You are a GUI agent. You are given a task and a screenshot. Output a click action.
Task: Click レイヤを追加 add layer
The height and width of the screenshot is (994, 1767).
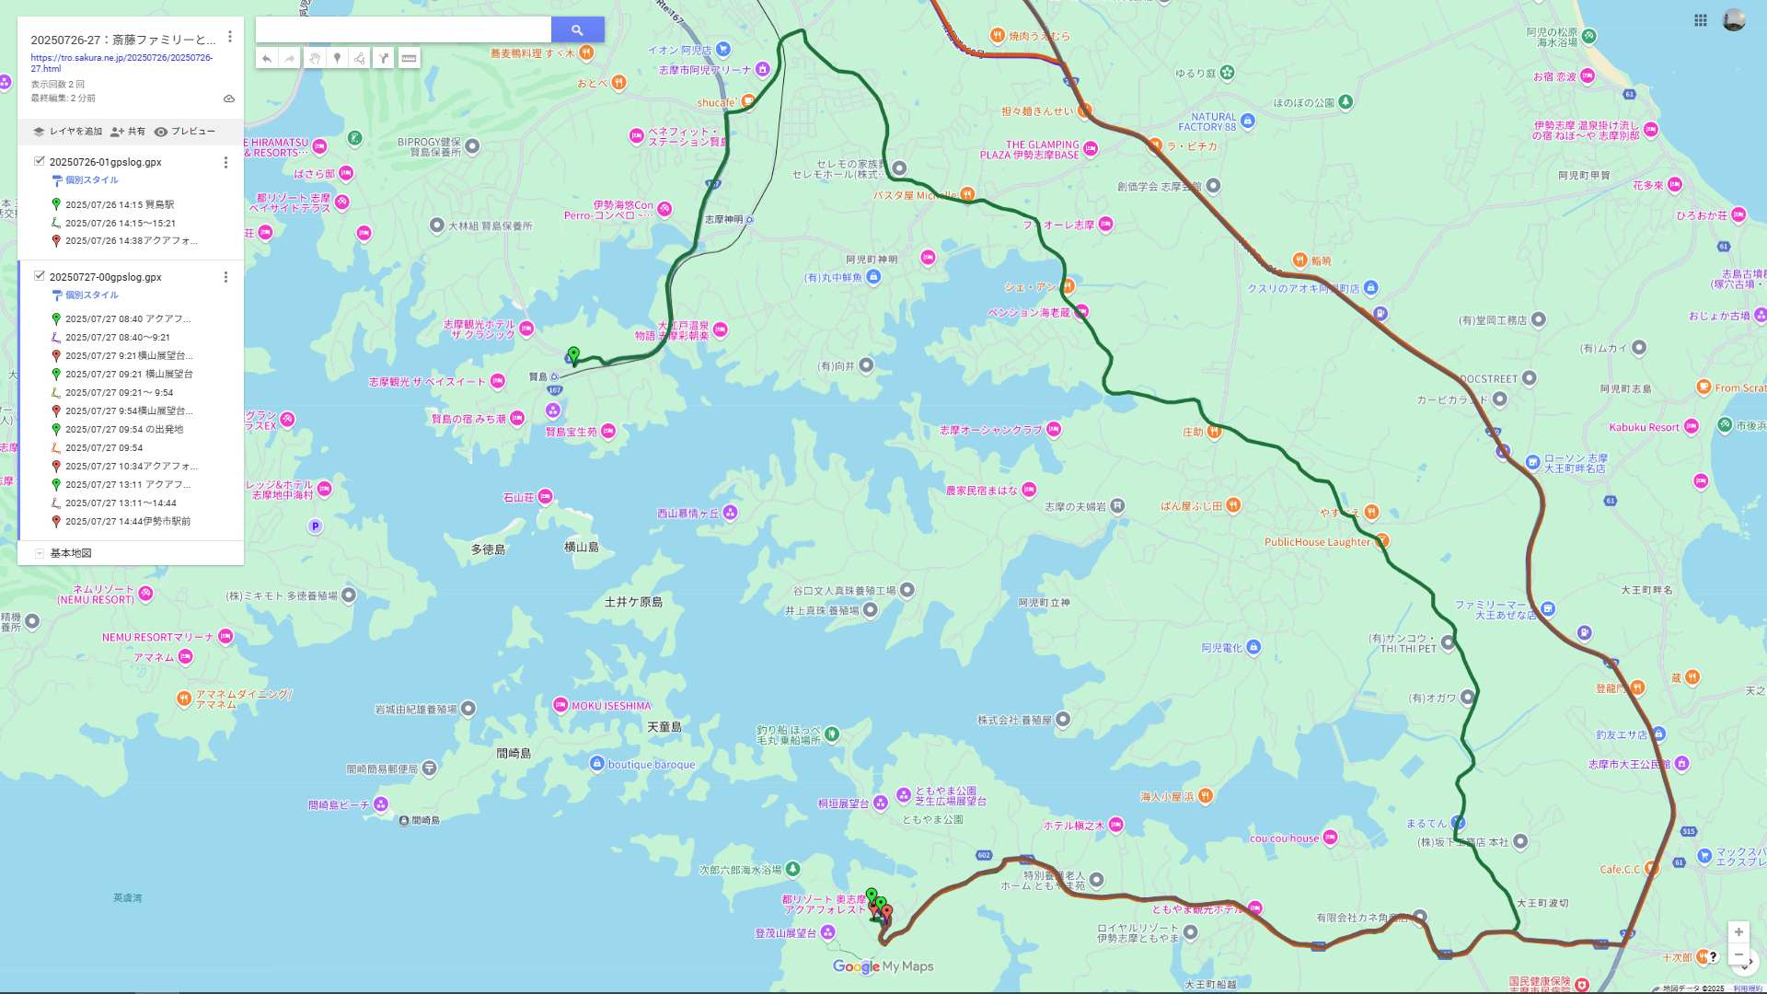pos(67,132)
